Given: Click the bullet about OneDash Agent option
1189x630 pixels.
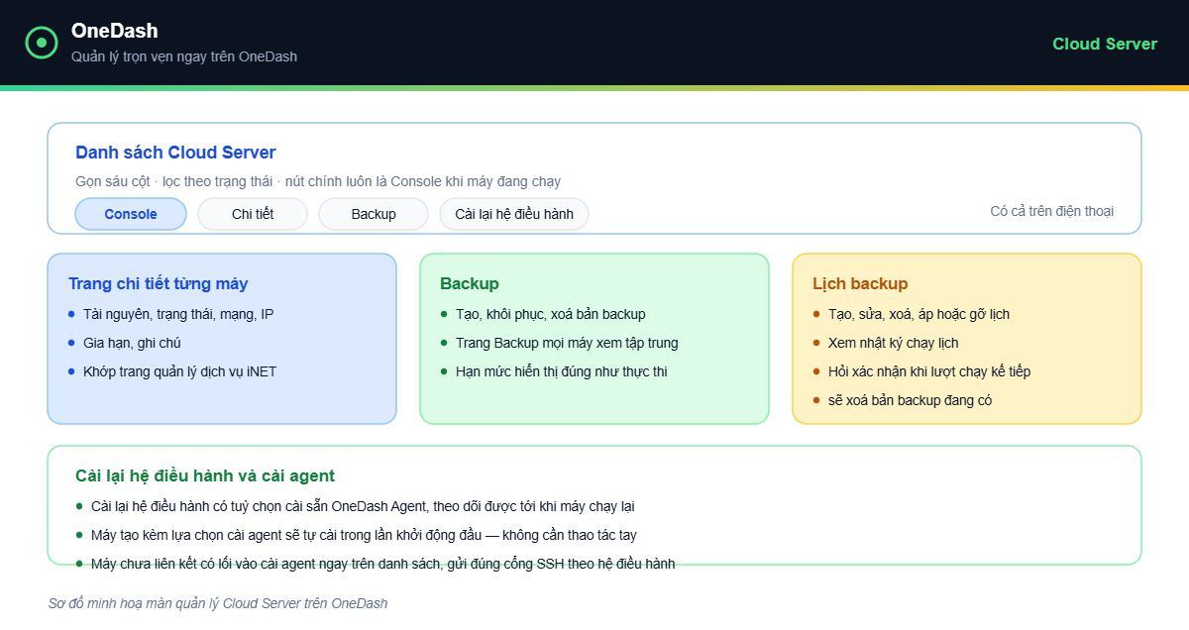Looking at the screenshot, I should point(363,506).
